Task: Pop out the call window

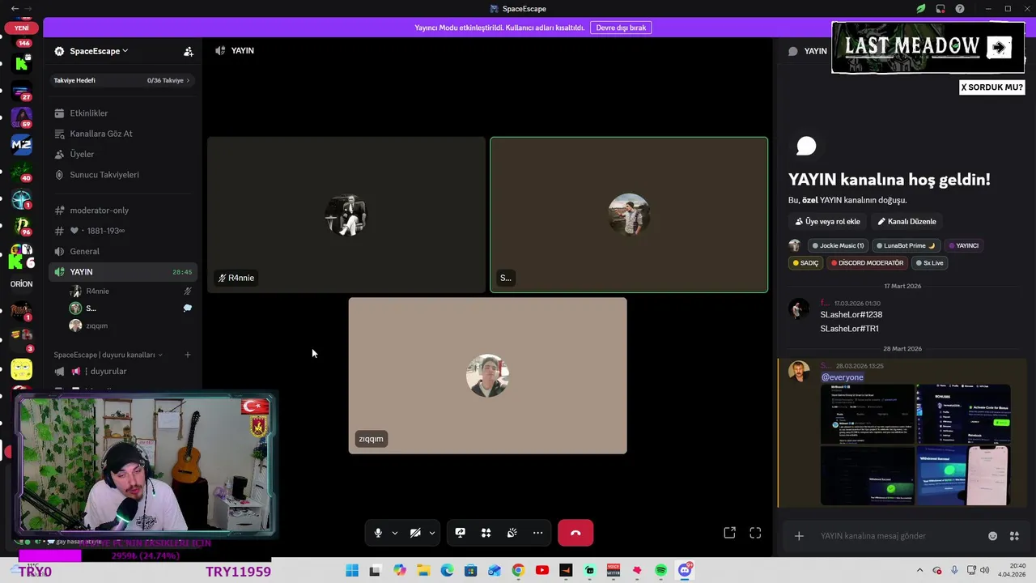Action: click(729, 533)
